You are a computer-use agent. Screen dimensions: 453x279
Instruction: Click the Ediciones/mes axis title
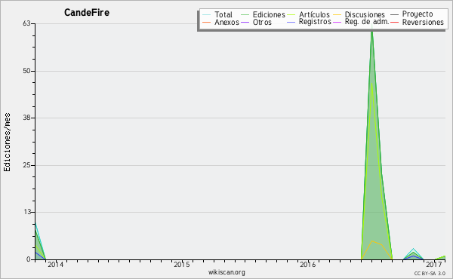click(7, 143)
